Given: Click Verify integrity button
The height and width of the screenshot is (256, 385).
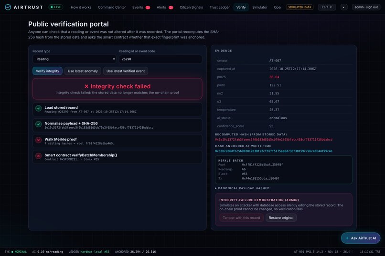Looking at the screenshot, I should coord(47,71).
